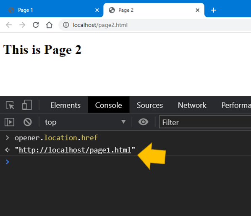Open the Performance panel
This screenshot has width=251, height=216.
click(x=236, y=105)
